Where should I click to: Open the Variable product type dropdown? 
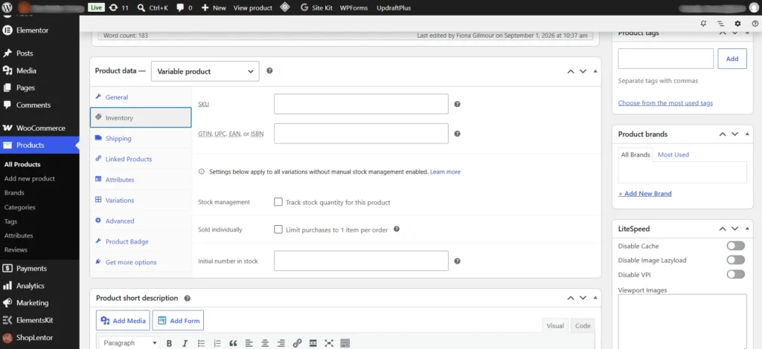pos(205,71)
